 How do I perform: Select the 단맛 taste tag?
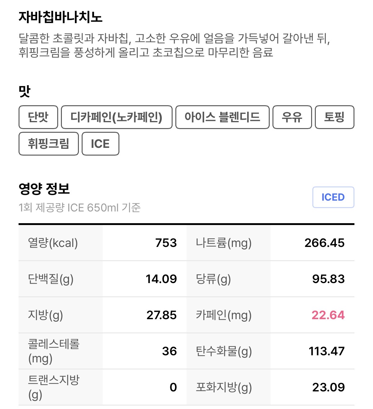pyautogui.click(x=38, y=117)
